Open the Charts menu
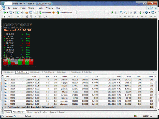The height and width of the screenshot is (119, 159). (31, 8)
